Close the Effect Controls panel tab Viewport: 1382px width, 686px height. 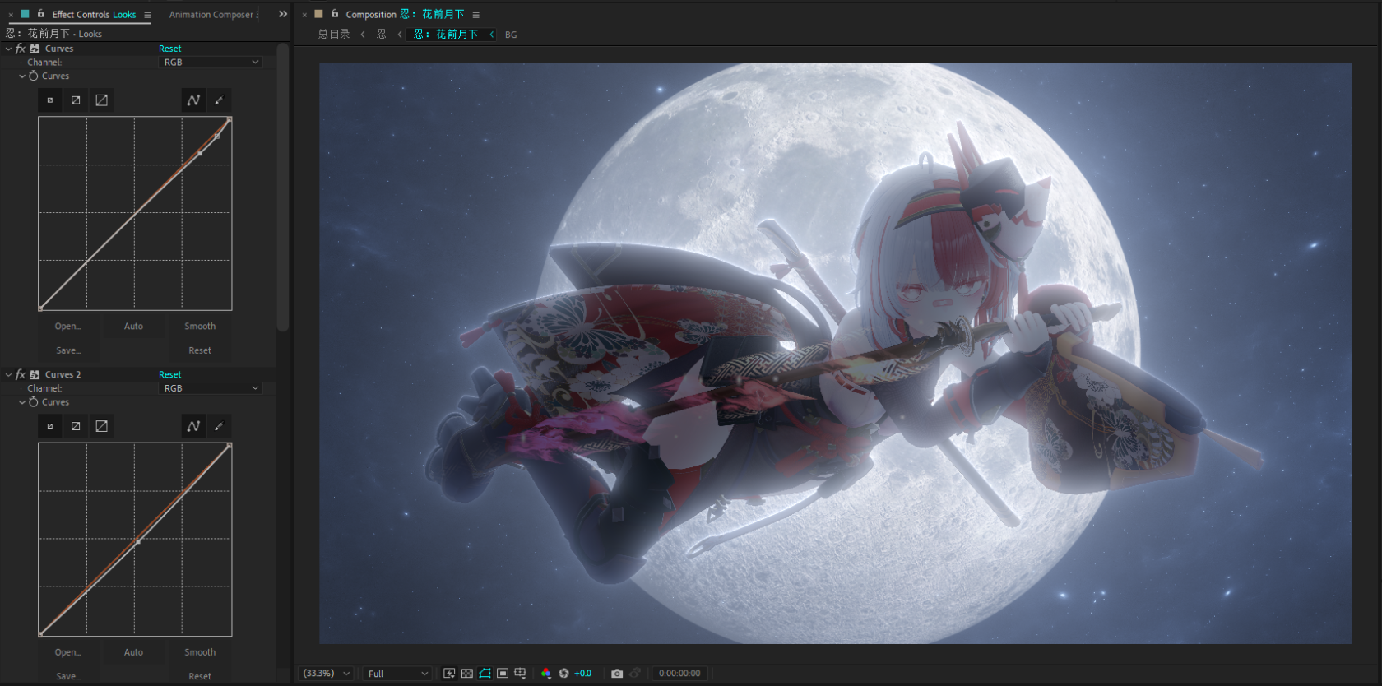click(x=11, y=15)
